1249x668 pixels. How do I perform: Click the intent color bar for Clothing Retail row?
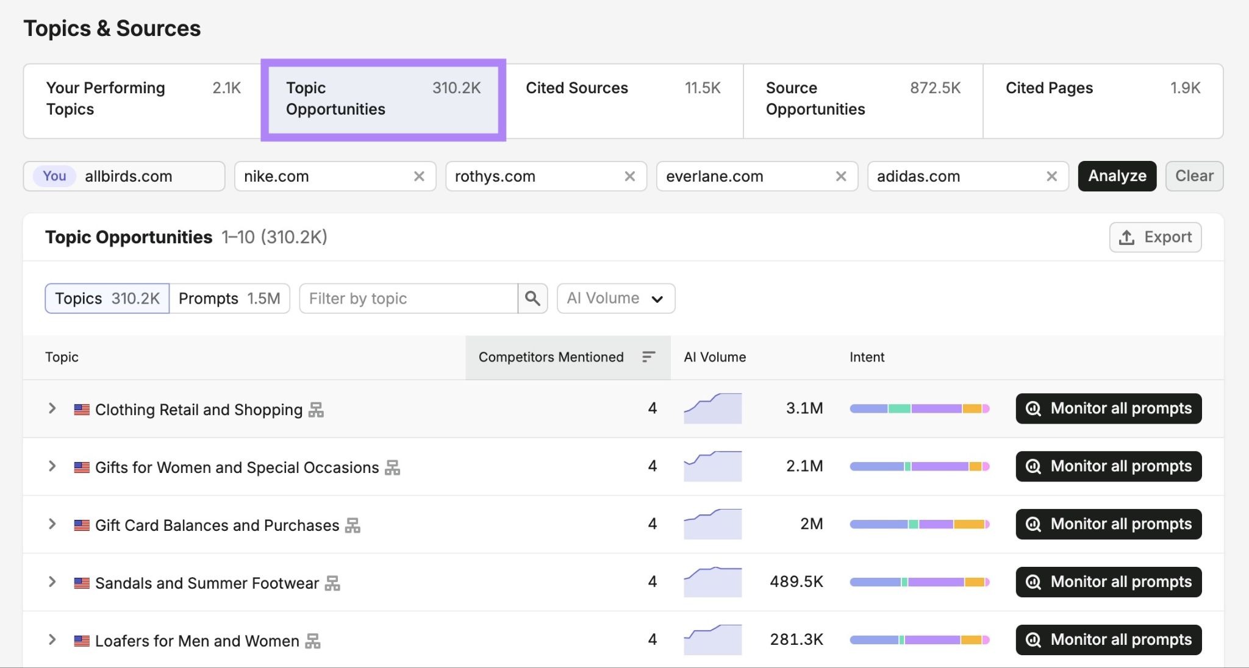(x=920, y=408)
